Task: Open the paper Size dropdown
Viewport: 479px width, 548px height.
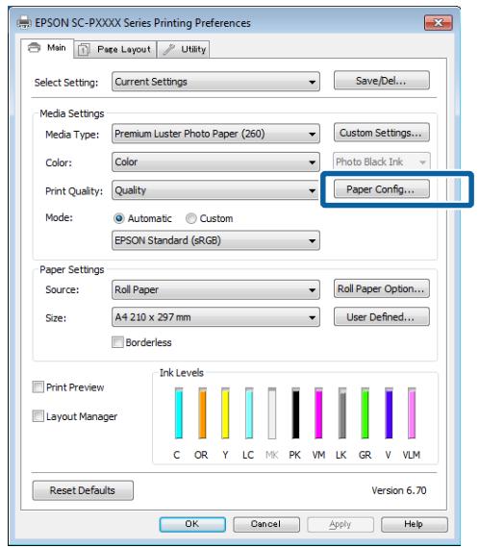Action: (215, 317)
